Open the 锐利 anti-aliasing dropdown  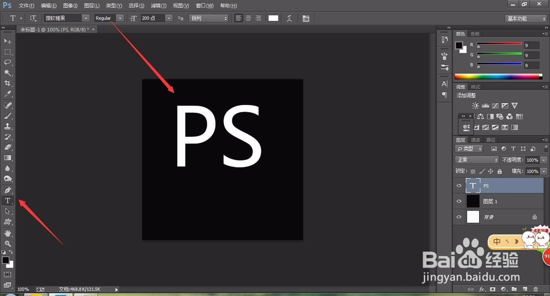point(208,18)
